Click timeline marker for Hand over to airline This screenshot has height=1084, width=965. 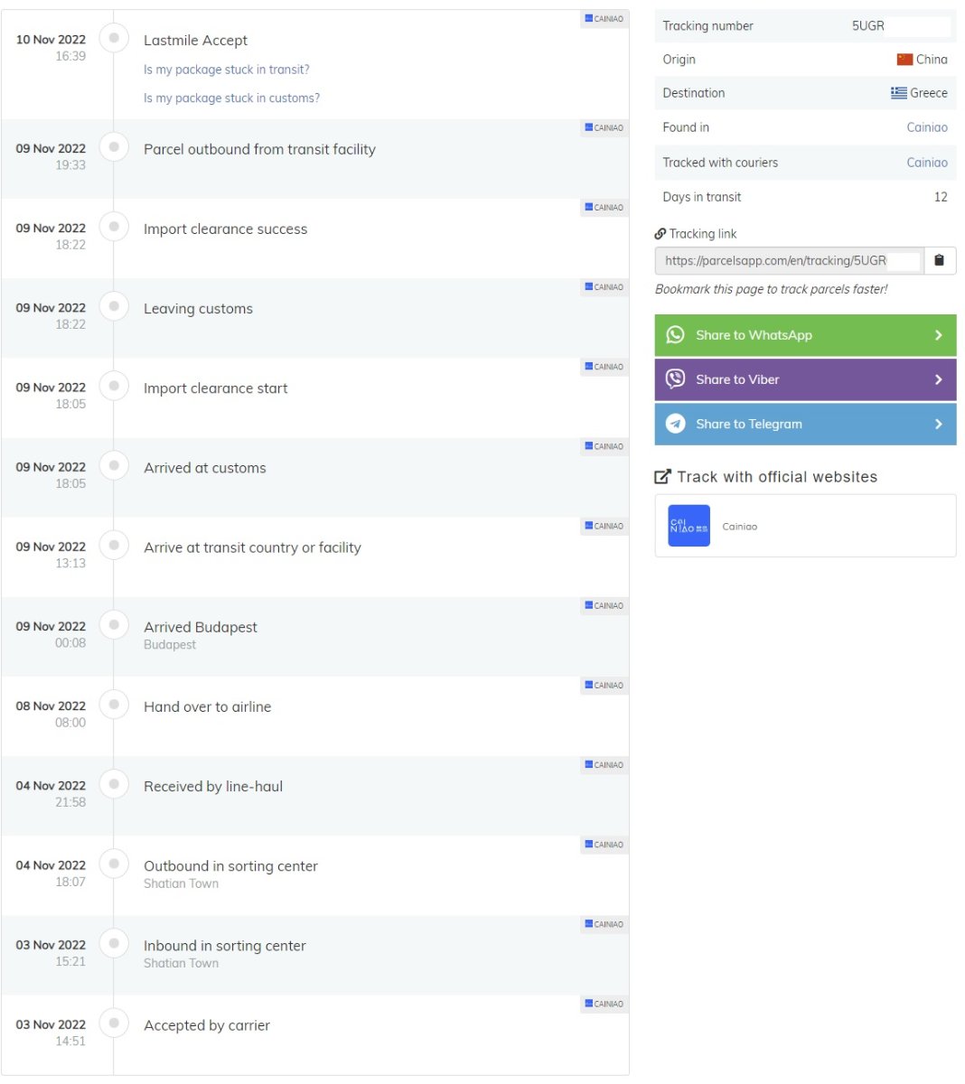point(114,704)
